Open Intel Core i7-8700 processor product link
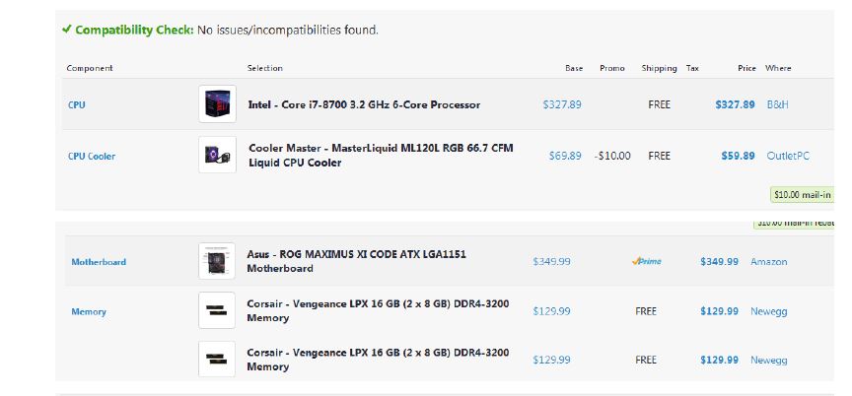This screenshot has height=396, width=852. (364, 104)
